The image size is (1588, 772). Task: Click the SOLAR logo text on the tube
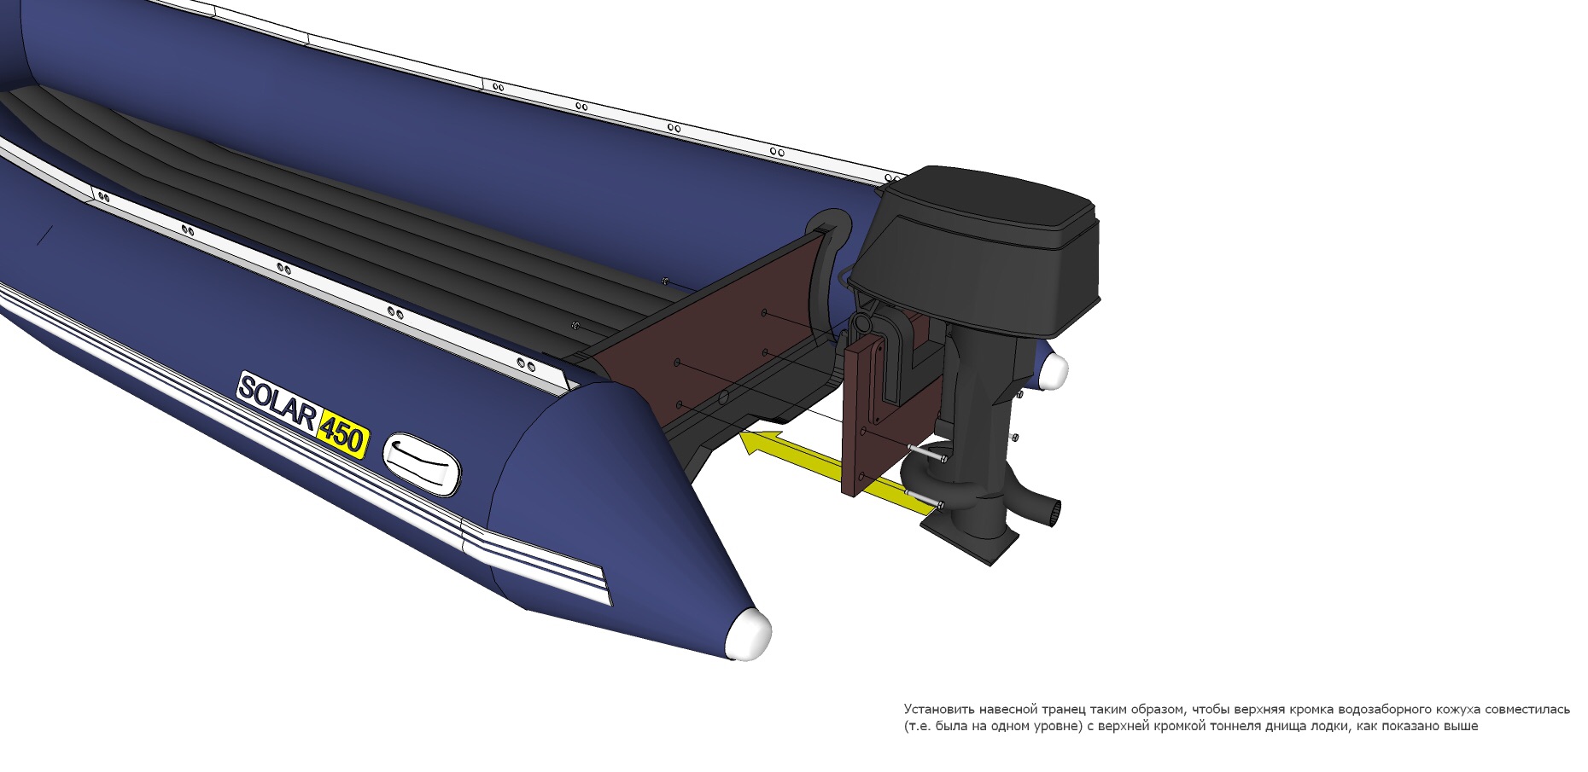pyautogui.click(x=278, y=402)
